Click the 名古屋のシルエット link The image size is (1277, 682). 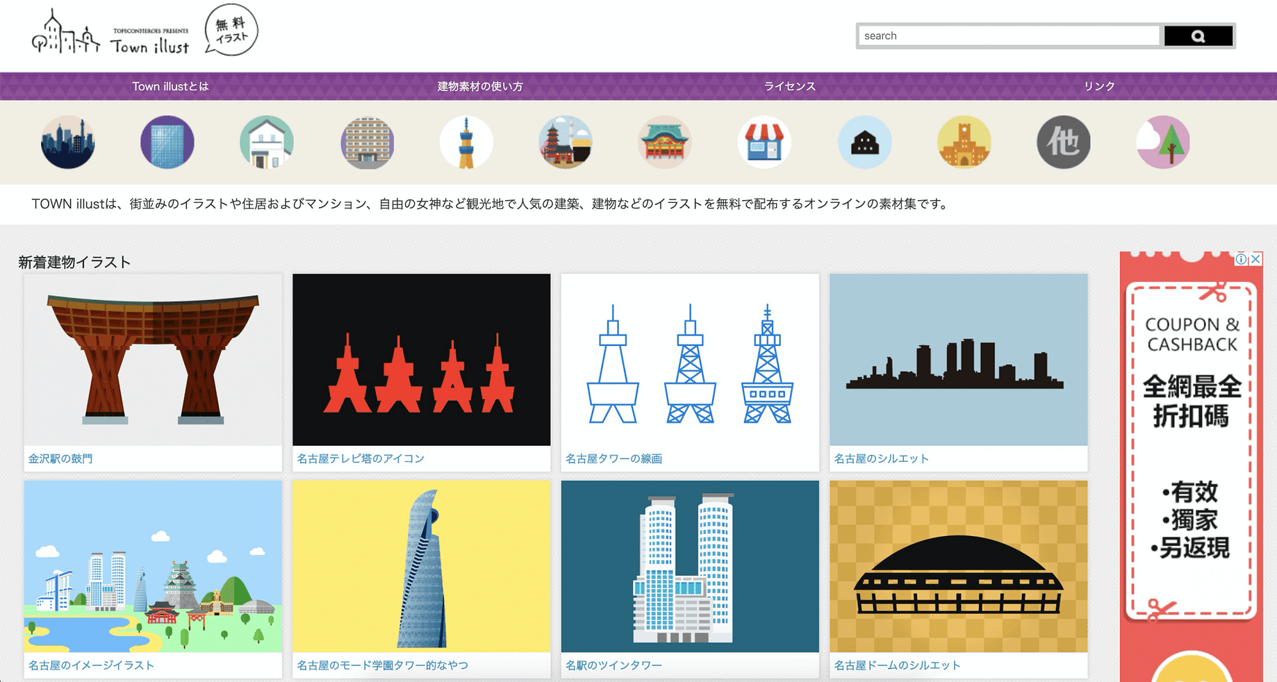pyautogui.click(x=882, y=458)
